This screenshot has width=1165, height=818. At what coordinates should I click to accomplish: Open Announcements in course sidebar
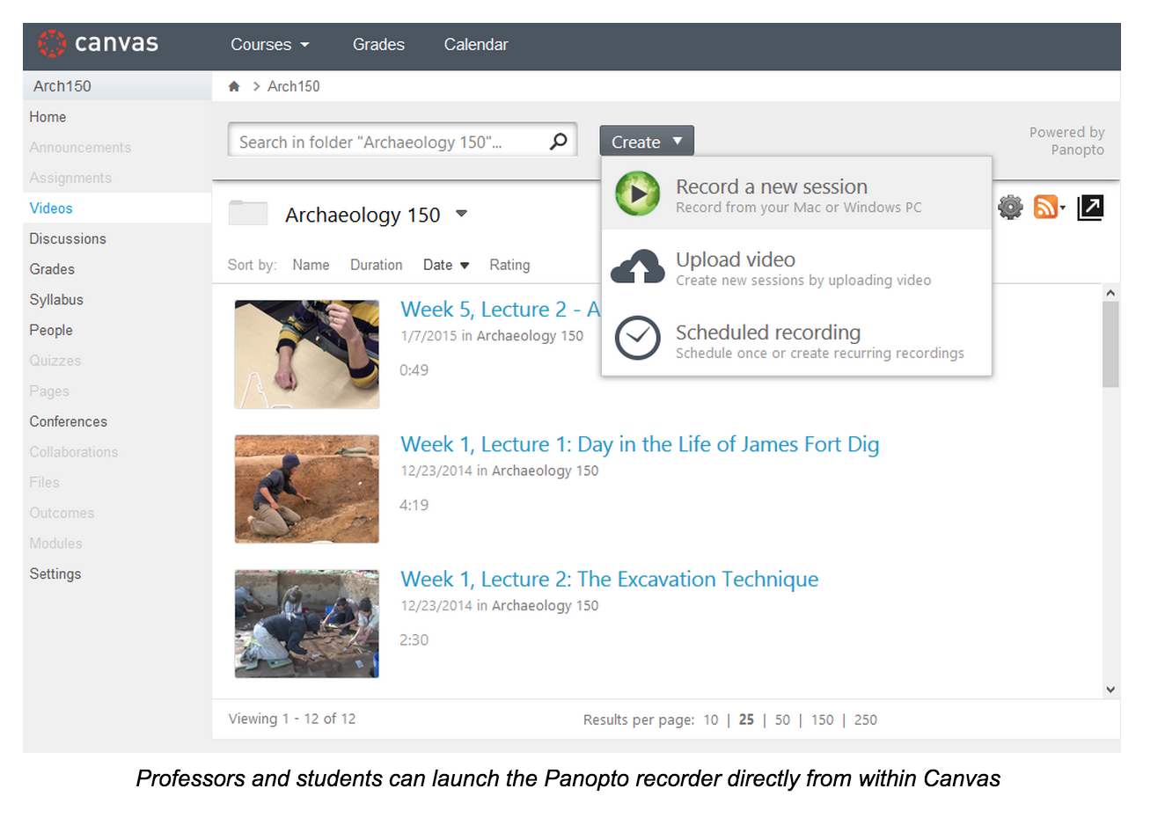click(80, 148)
